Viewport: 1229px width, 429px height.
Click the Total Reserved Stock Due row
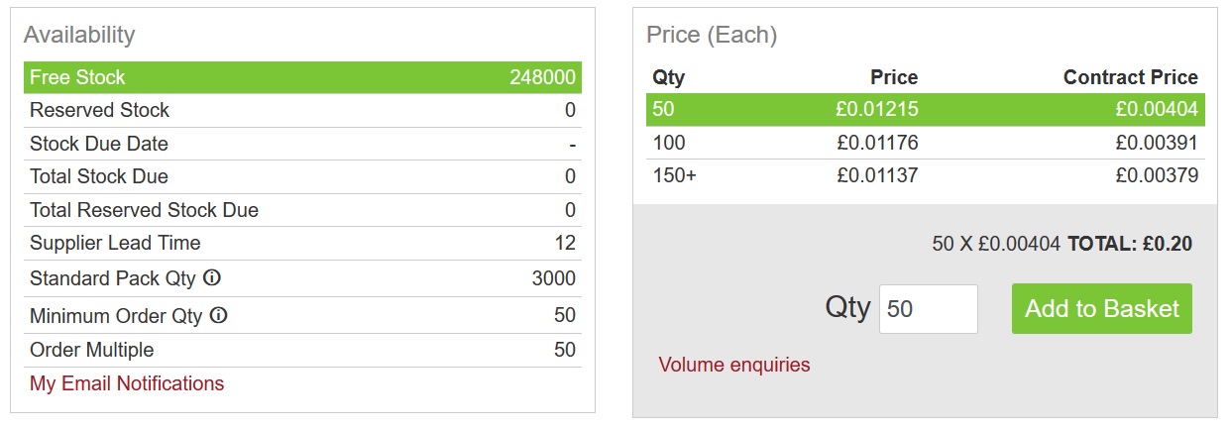[302, 210]
